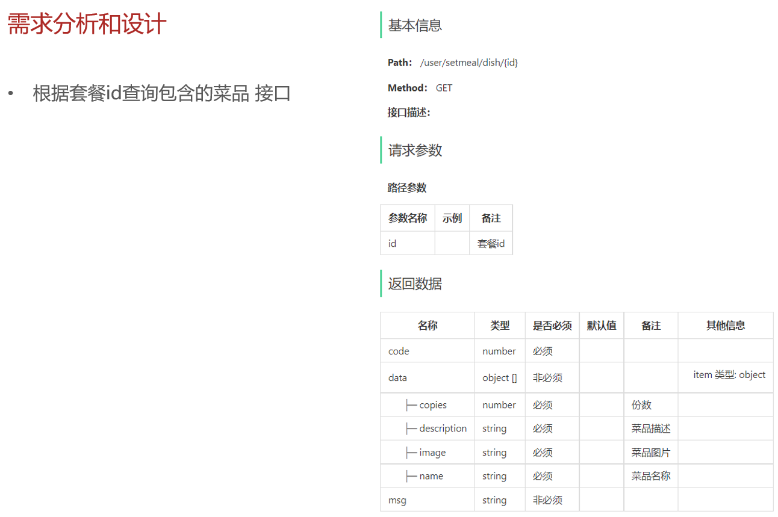Click the image child field
This screenshot has width=778, height=517.
(x=432, y=453)
